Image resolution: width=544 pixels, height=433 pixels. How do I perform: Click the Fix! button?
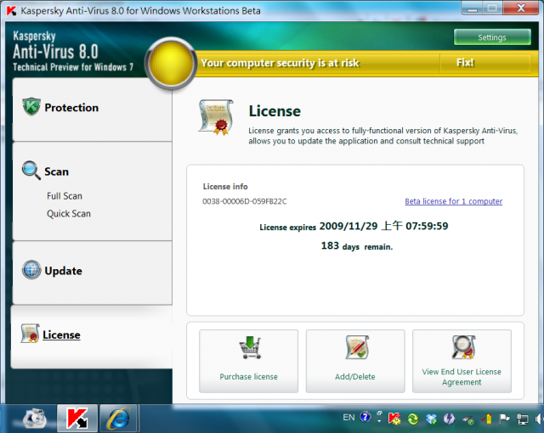pyautogui.click(x=465, y=63)
